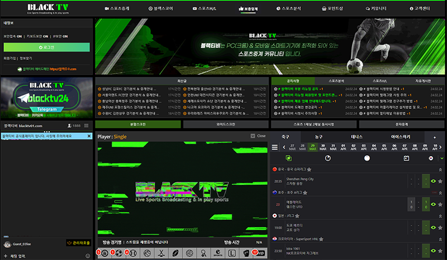447x260 pixels.
Task: Open the 스포츠중계 top menu
Action: (117, 8)
